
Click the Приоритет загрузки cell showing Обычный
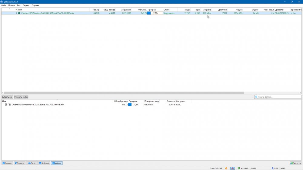tap(149, 105)
